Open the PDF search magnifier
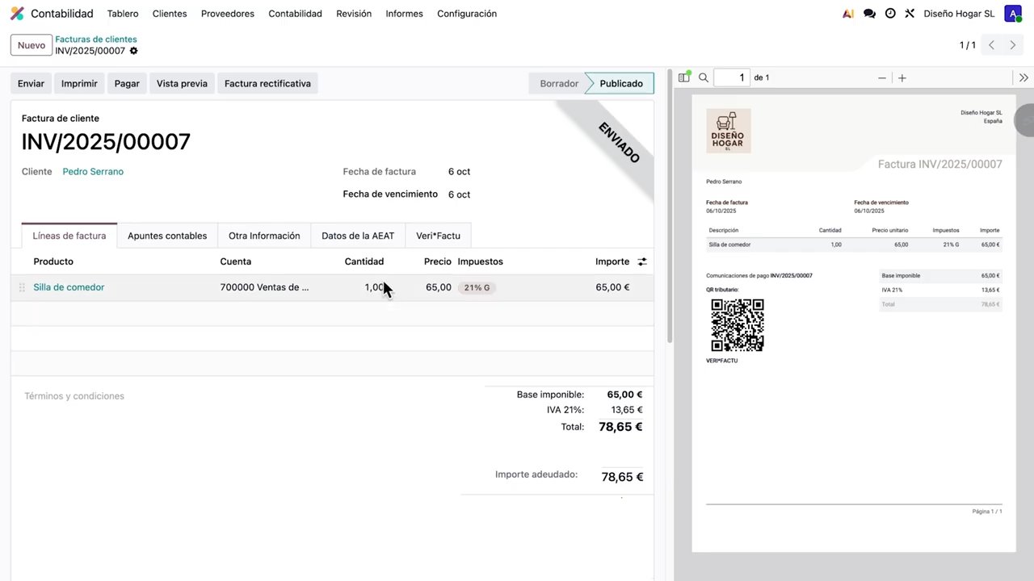 click(x=704, y=77)
